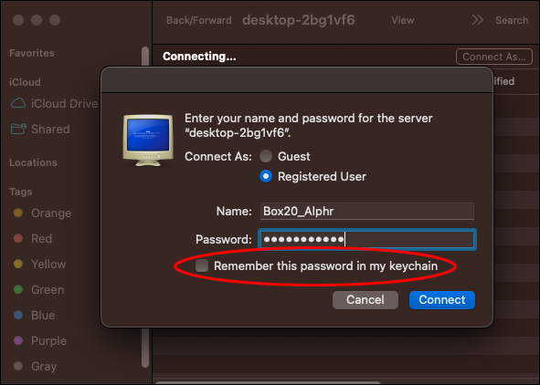
Task: Open the Gray tag
Action: click(35, 366)
